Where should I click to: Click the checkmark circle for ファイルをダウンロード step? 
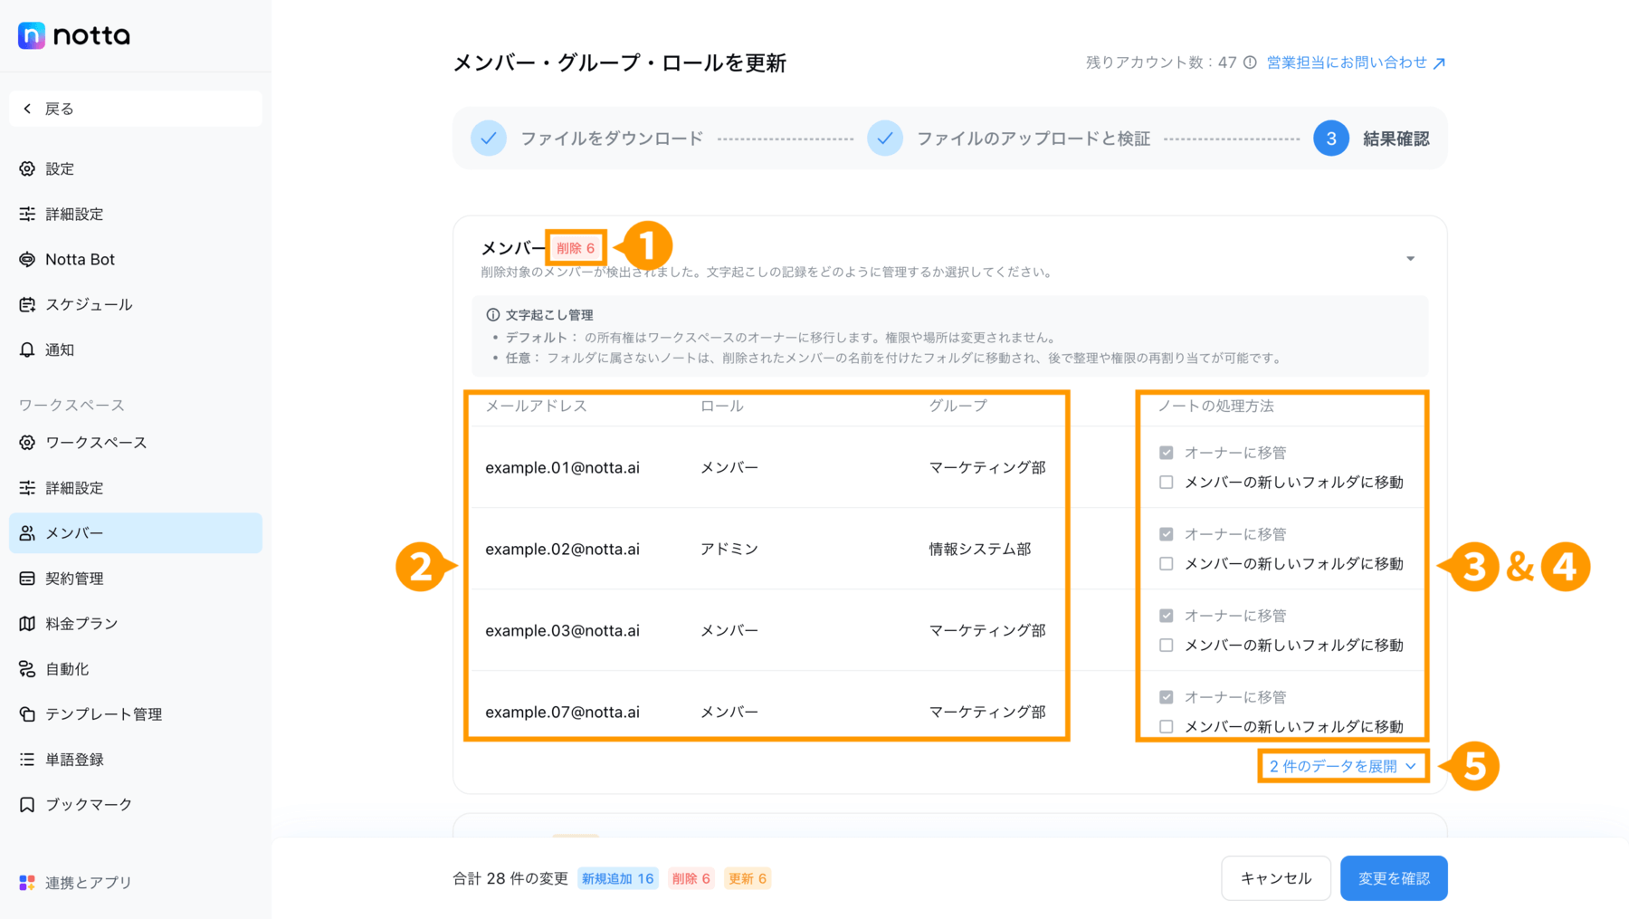[x=489, y=139]
